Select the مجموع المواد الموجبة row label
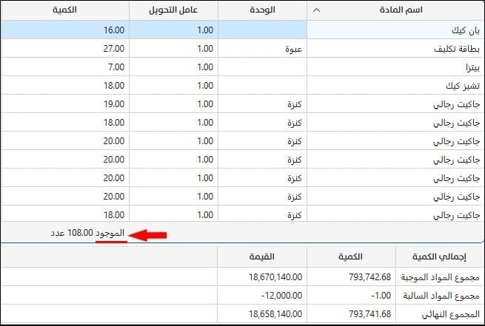The height and width of the screenshot is (326, 485). [x=440, y=277]
